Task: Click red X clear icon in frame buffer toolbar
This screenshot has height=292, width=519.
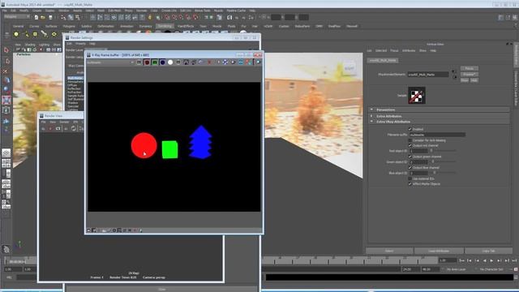Action: (x=209, y=62)
